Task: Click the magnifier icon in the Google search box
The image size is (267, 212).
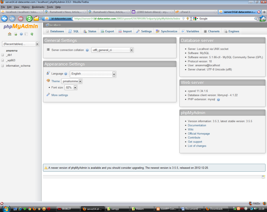Action: (256, 18)
